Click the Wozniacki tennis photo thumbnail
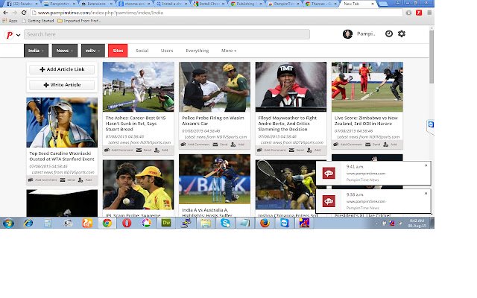 pos(62,122)
